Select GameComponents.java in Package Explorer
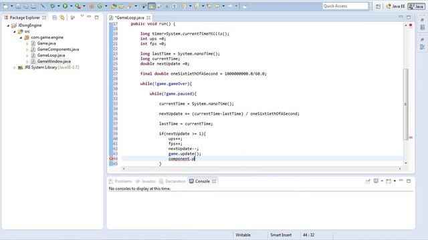Image resolution: width=428 pixels, height=240 pixels. (58, 49)
